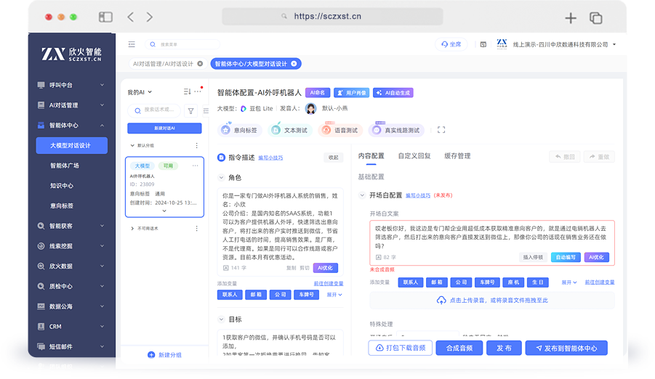Click the sort icon beside 我的AI
Viewport: 655px width, 379px height.
[187, 91]
